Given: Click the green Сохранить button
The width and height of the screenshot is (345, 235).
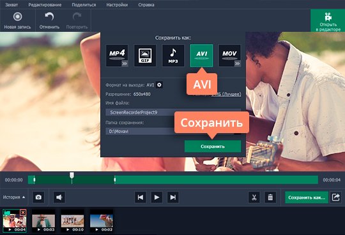Looking at the screenshot, I should (x=213, y=146).
